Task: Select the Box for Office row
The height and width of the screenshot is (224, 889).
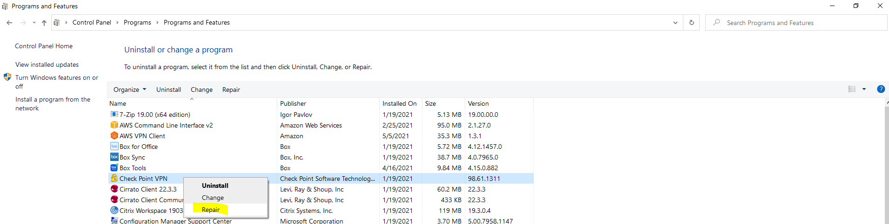Action: click(321, 147)
